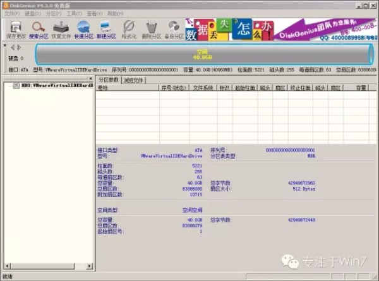379x281 pixels.
Task: Click the 删除分区 delete partition icon
Action: [x=152, y=30]
